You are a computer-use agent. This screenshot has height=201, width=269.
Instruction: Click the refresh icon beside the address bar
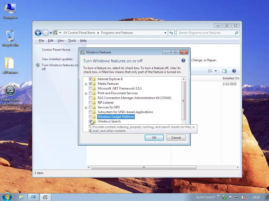(171, 33)
